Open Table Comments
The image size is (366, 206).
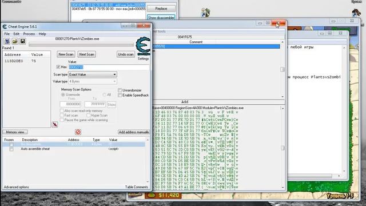point(137,187)
